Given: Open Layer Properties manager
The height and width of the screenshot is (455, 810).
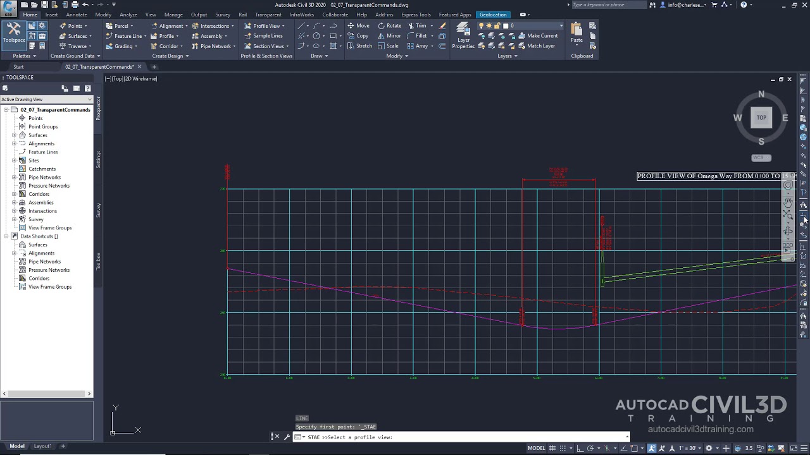Looking at the screenshot, I should coord(463,35).
